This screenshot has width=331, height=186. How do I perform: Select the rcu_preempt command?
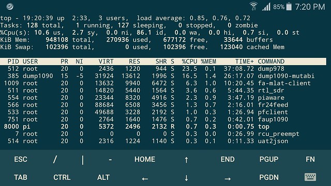(x=278, y=134)
